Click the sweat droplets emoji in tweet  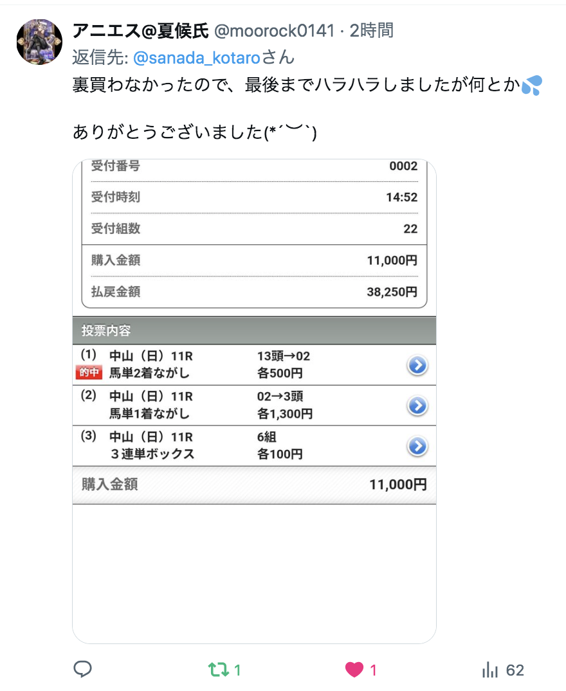point(532,85)
